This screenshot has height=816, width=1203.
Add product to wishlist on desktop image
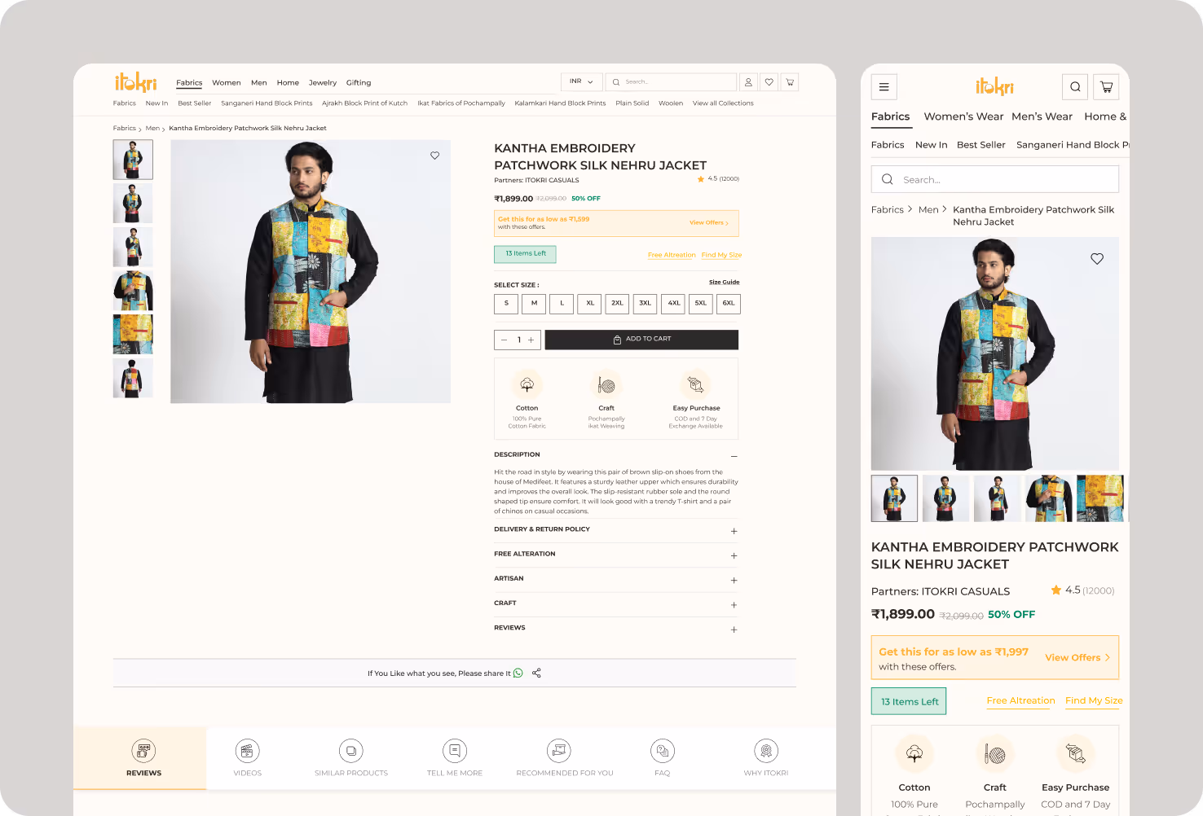(435, 156)
